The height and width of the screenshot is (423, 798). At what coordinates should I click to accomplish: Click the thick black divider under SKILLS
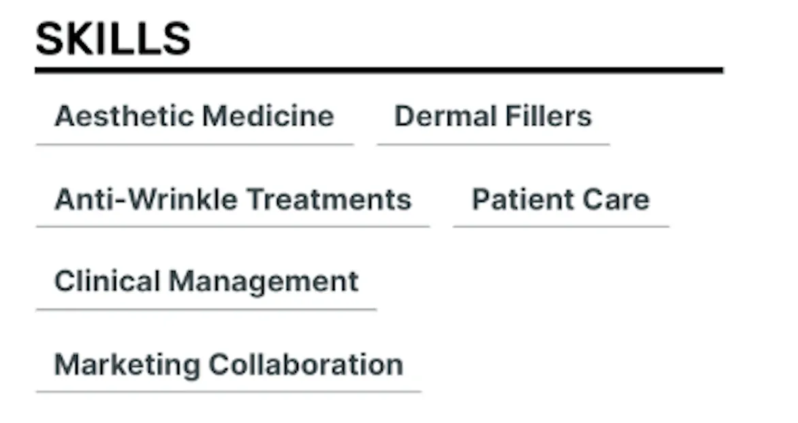(x=379, y=70)
